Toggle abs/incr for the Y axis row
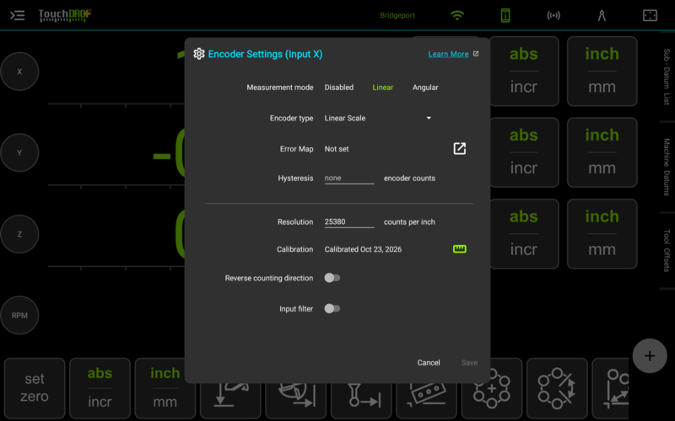Image resolution: width=675 pixels, height=421 pixels. 524,152
